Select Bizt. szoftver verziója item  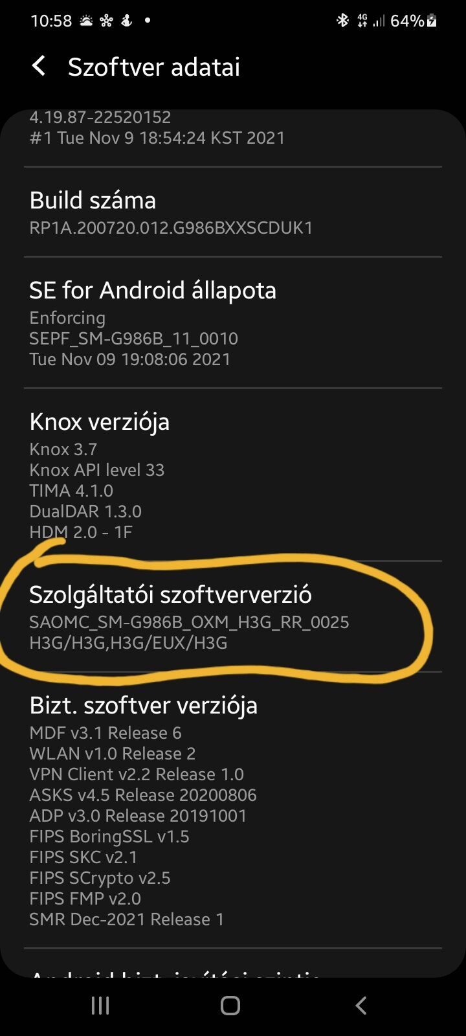(233, 810)
